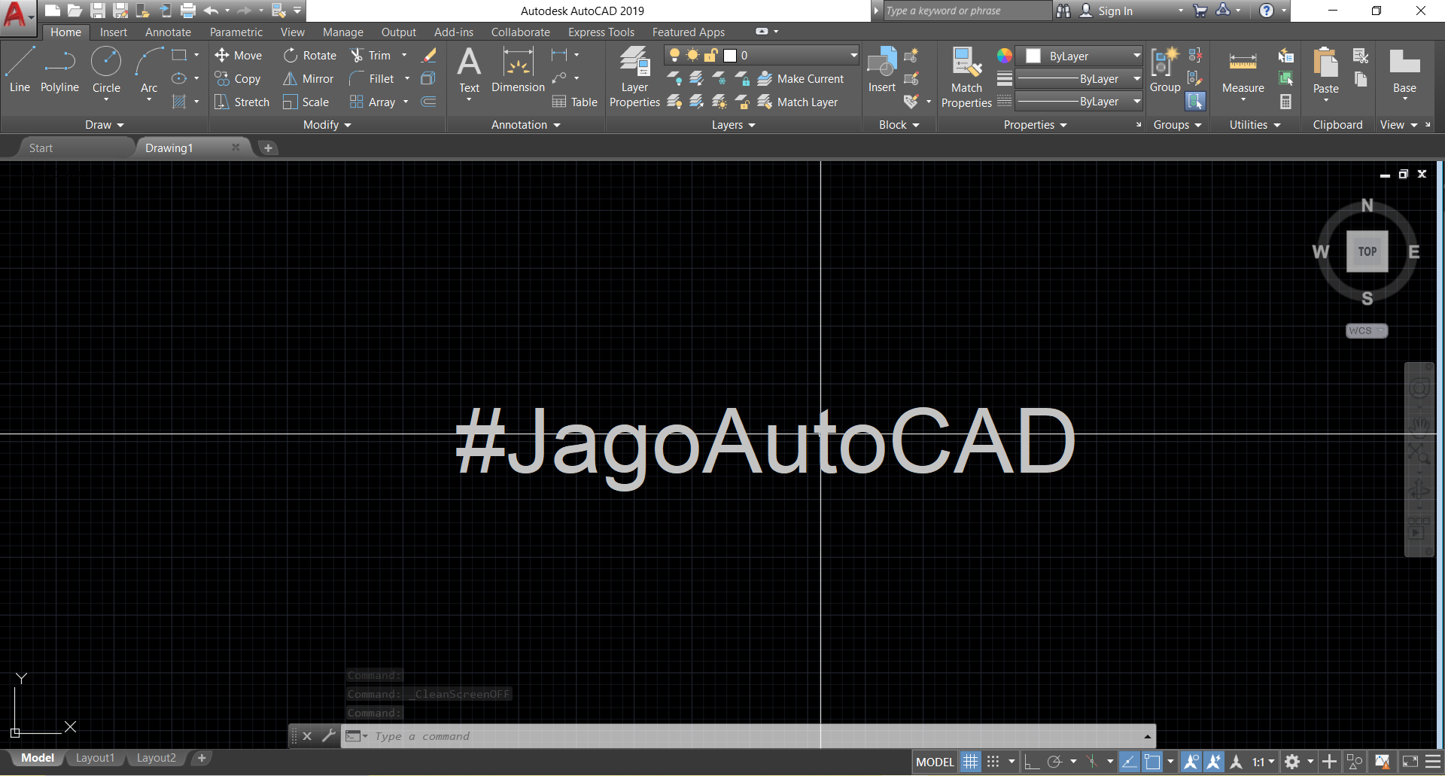Toggle annotation visibility in status bar
This screenshot has width=1445, height=776.
(1191, 762)
